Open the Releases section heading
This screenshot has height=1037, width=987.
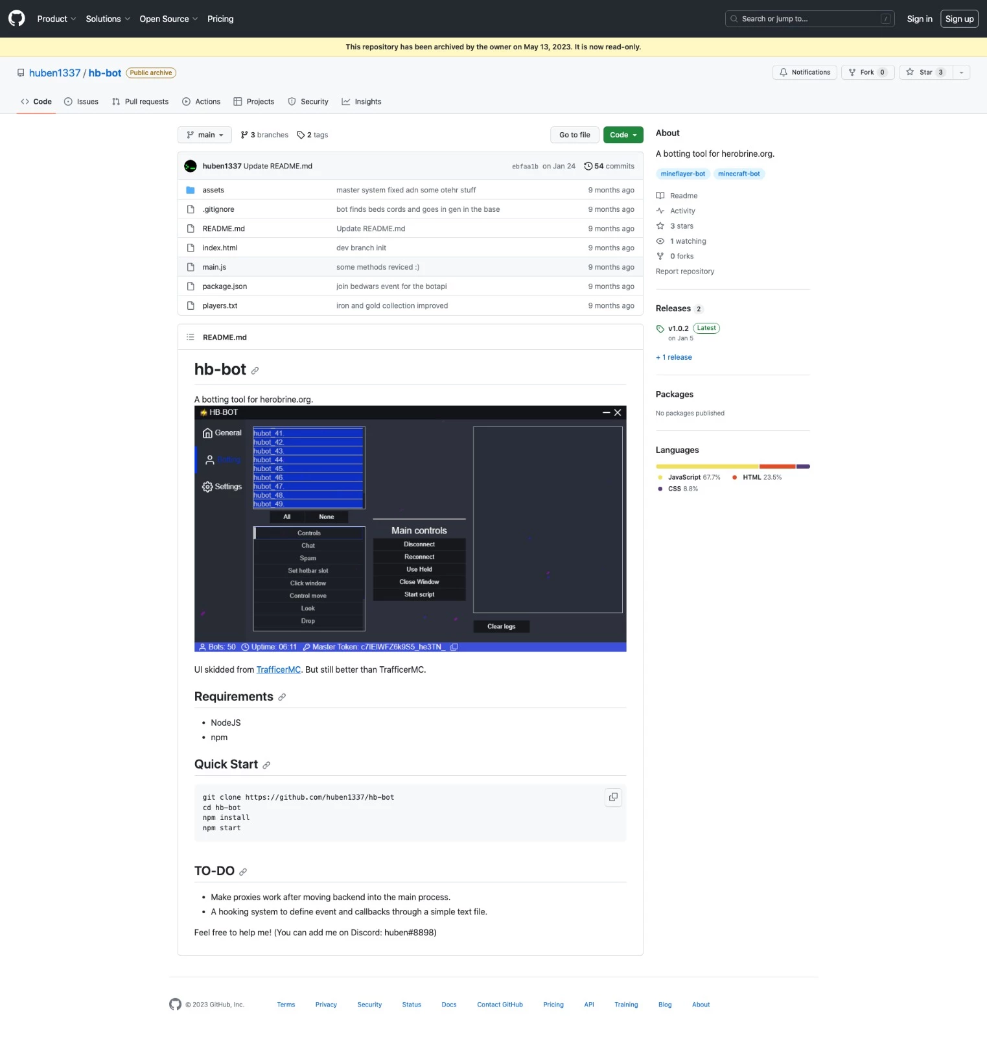pyautogui.click(x=673, y=309)
